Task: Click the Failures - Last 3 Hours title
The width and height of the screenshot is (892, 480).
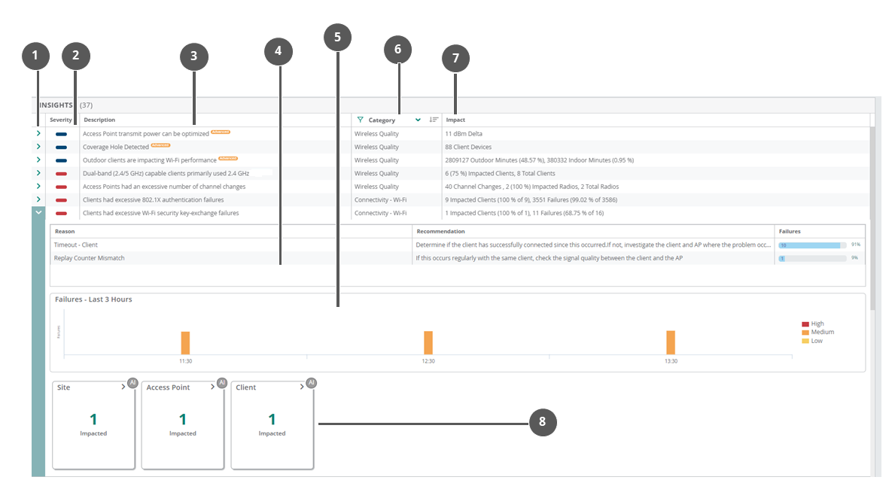Action: tap(93, 299)
